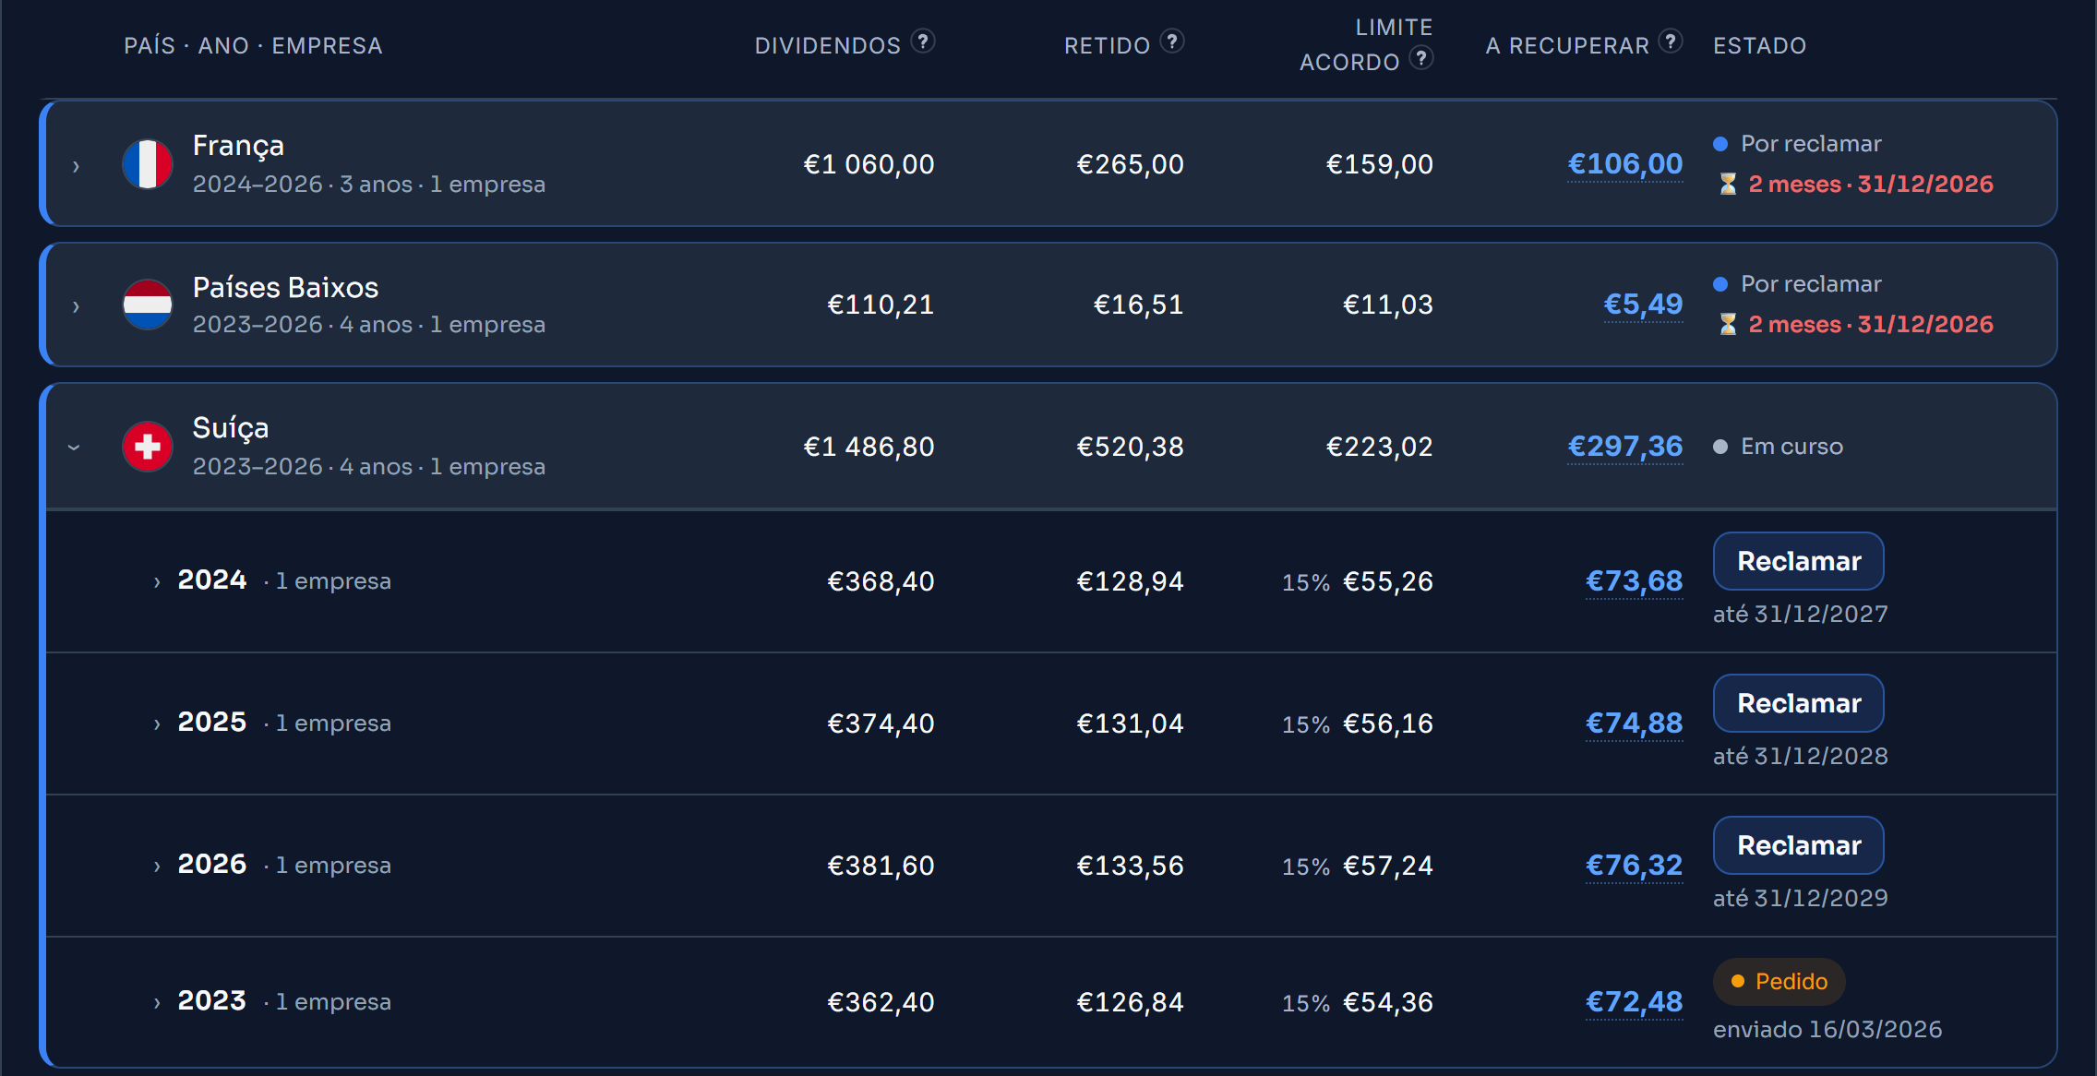Reclamar the 2025 Swiss withholding
2097x1076 pixels.
(1798, 703)
